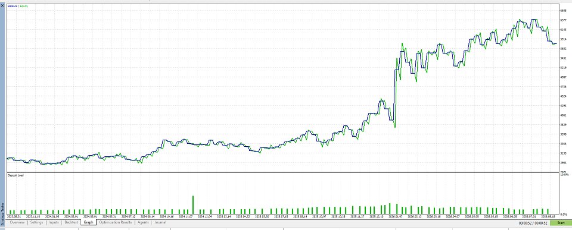This screenshot has height=230, width=572.
Task: Switch to the Backtest tab
Action: [71, 222]
